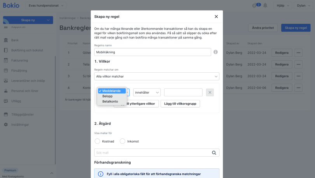Choose Betalkonto from the dropdown list
315x178 pixels.
click(110, 101)
